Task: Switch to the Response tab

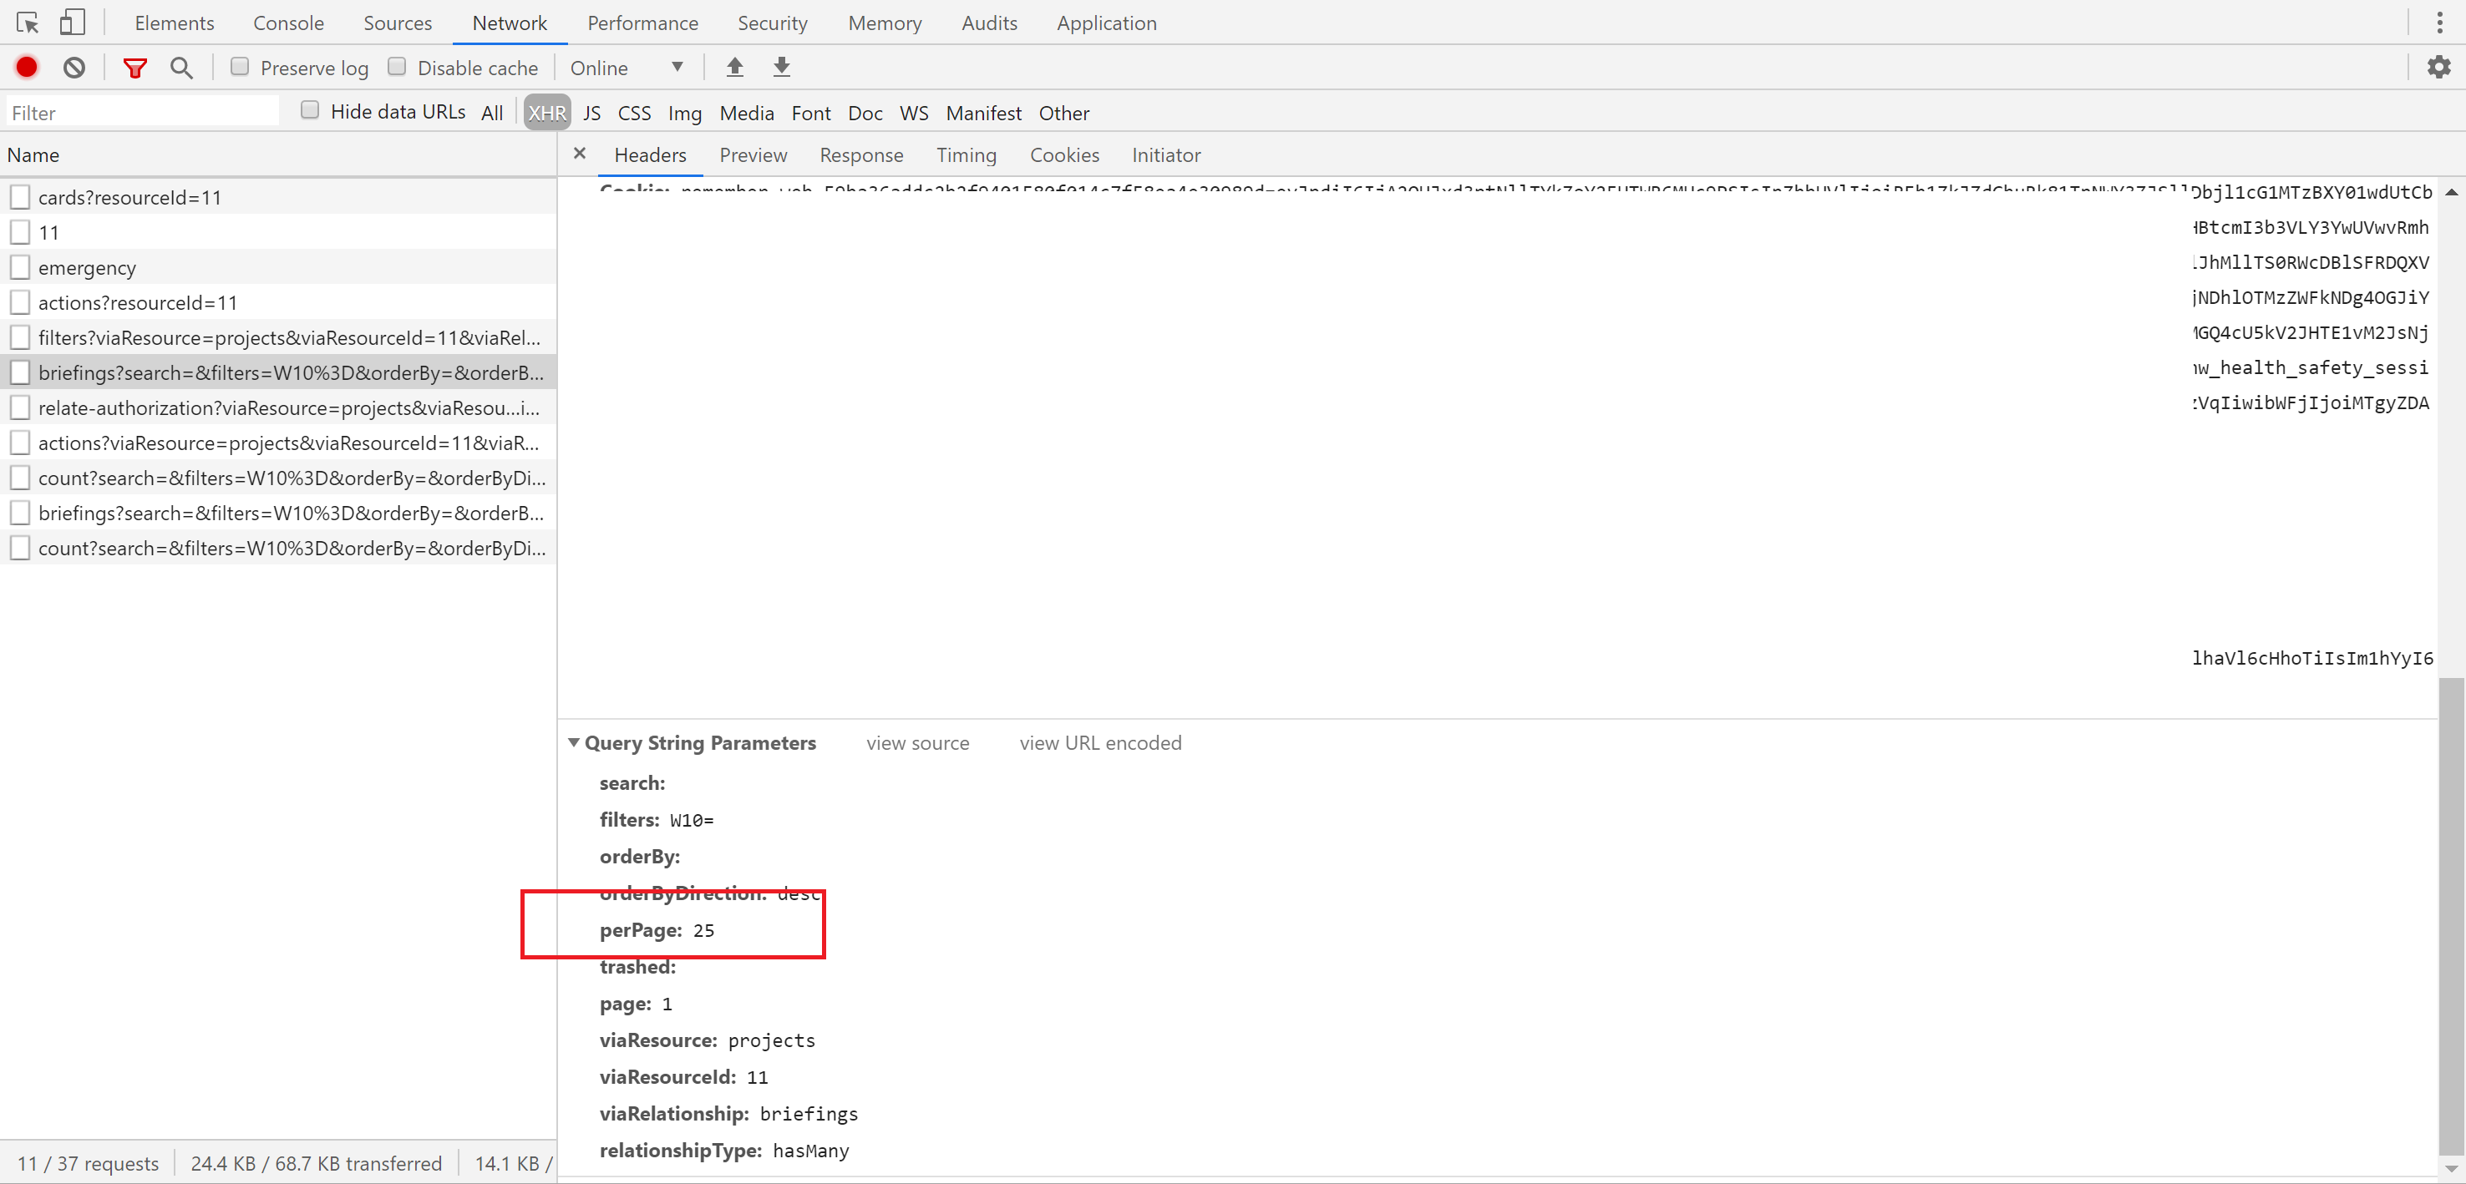Action: point(860,155)
